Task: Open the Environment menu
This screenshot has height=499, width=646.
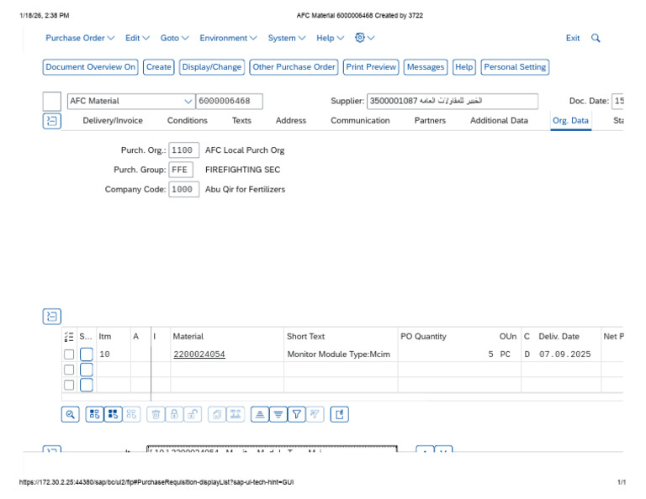Action: [228, 38]
